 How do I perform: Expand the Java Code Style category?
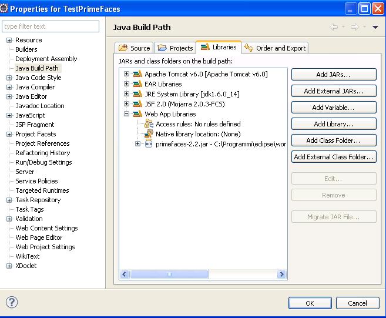9,78
